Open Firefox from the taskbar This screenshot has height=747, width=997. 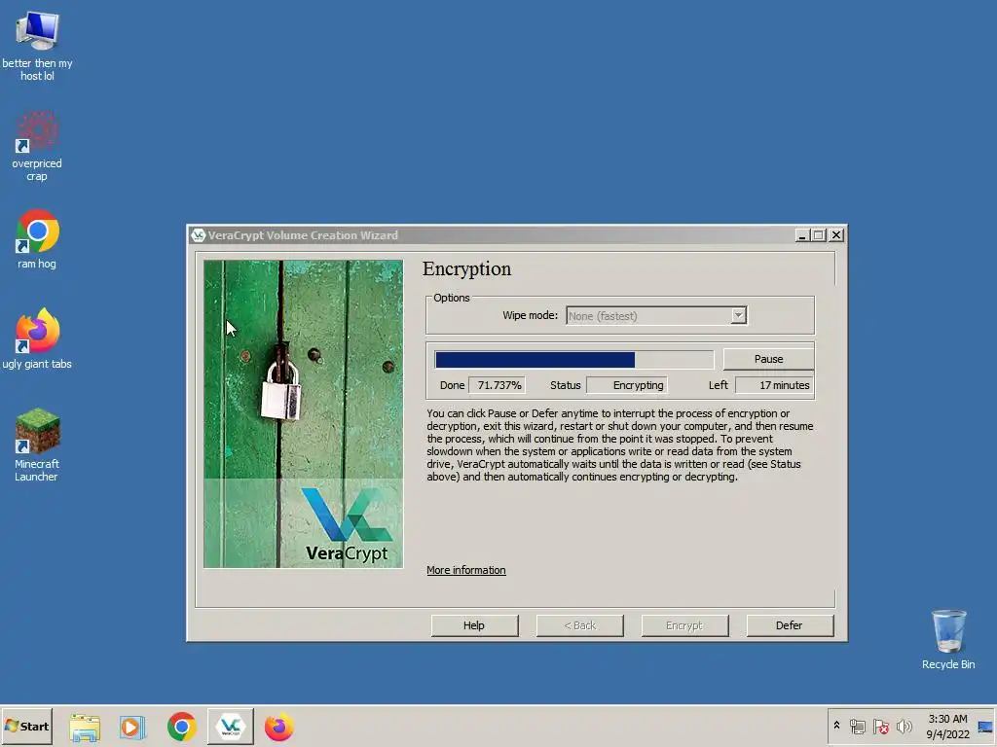(279, 727)
